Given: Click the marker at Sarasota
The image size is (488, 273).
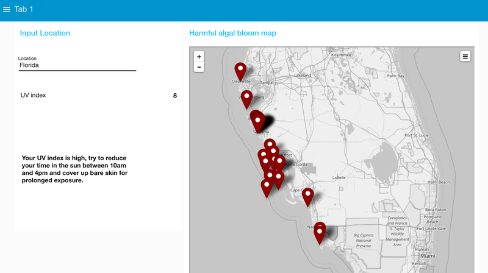Looking at the screenshot, I should pyautogui.click(x=259, y=121).
